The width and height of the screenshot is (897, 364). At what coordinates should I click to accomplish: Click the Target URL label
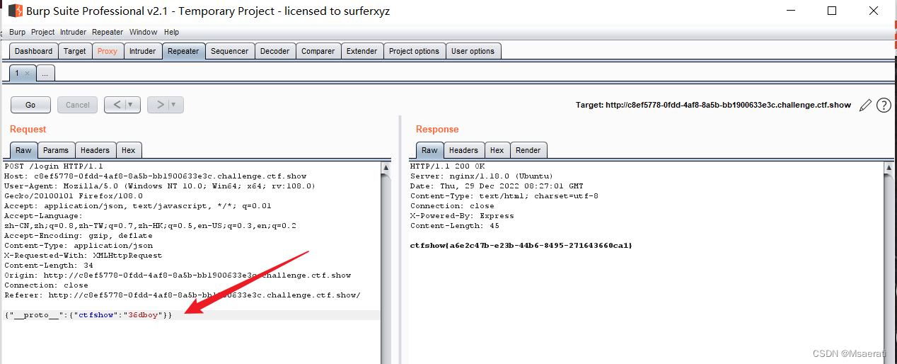tap(713, 105)
